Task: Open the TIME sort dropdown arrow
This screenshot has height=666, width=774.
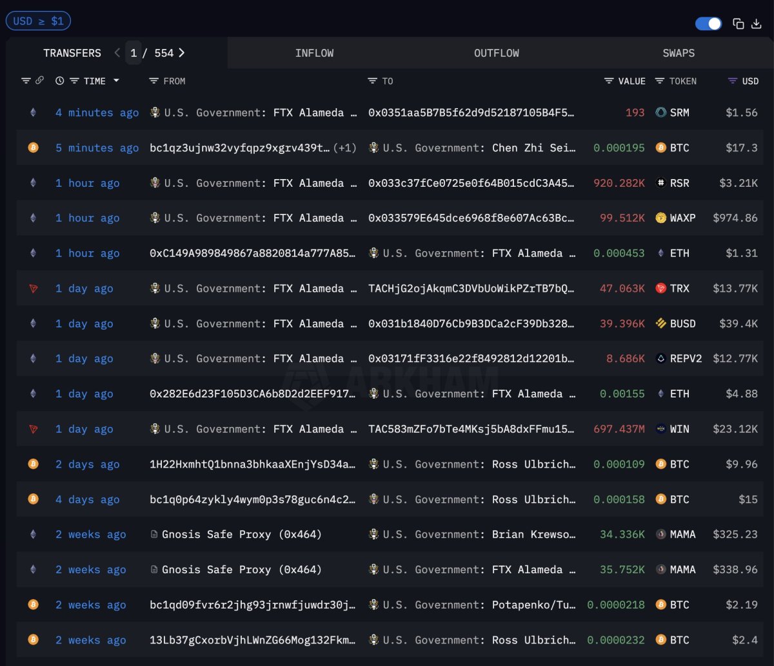Action: (115, 81)
